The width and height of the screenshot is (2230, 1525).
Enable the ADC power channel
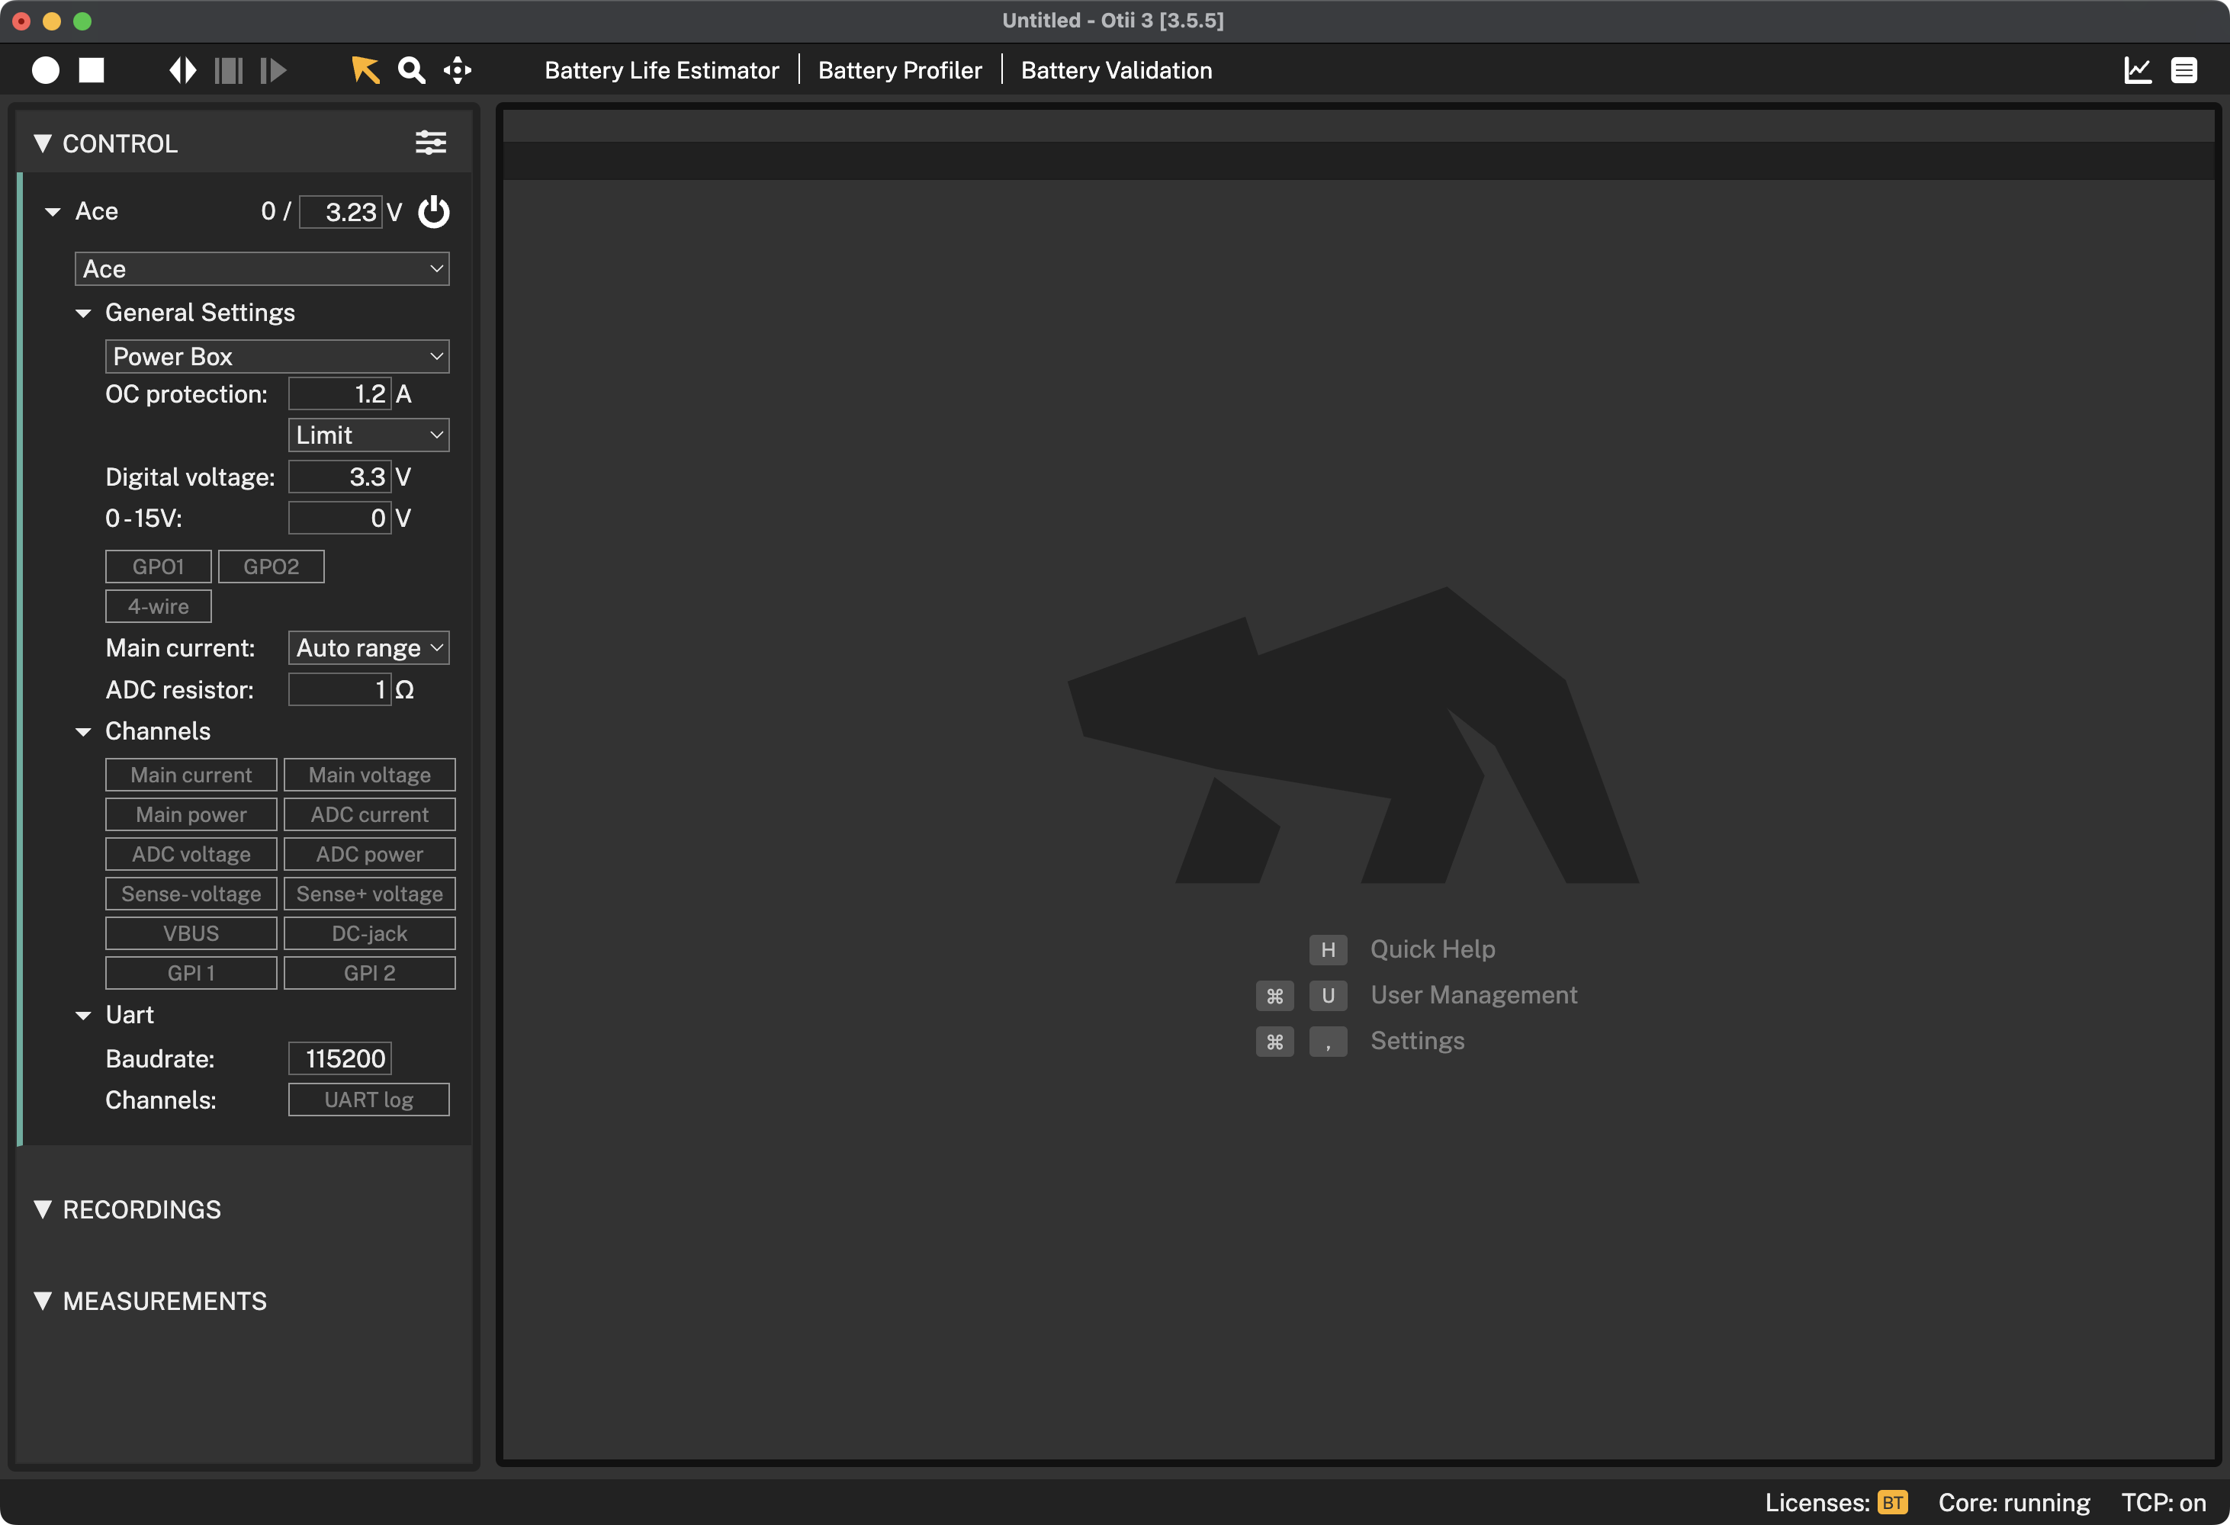click(x=369, y=853)
